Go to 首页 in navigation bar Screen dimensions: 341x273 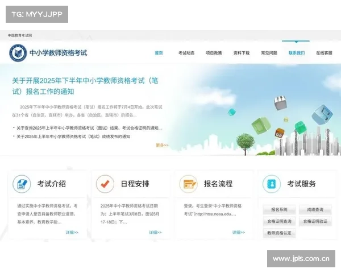click(159, 53)
